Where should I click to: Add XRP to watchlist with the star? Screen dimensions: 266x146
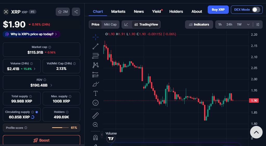pyautogui.click(x=63, y=12)
